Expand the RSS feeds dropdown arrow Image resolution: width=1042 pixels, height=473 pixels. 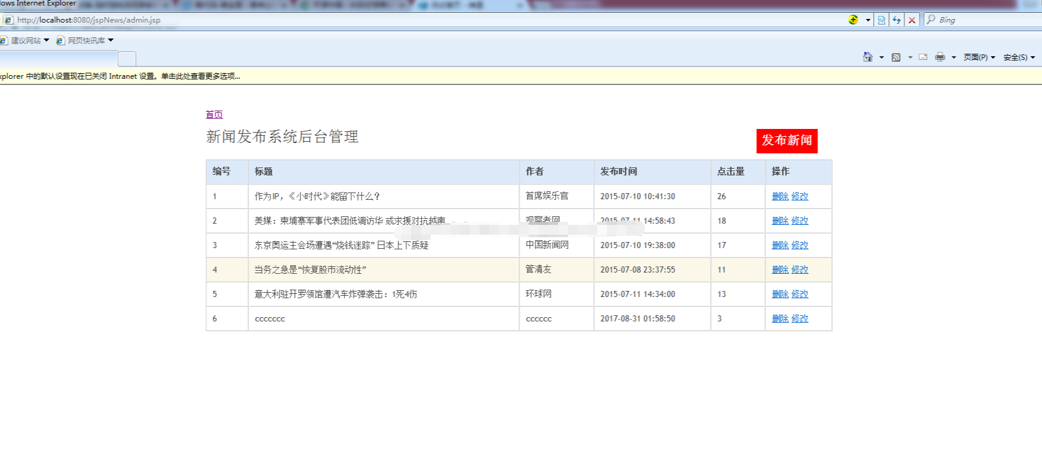[x=910, y=57]
